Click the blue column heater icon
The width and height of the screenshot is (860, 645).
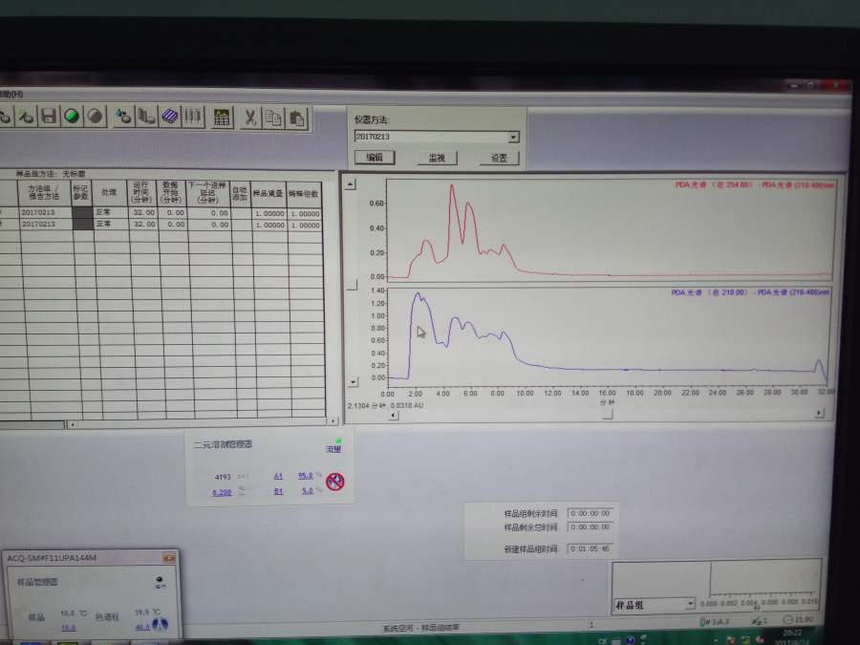pos(160,624)
